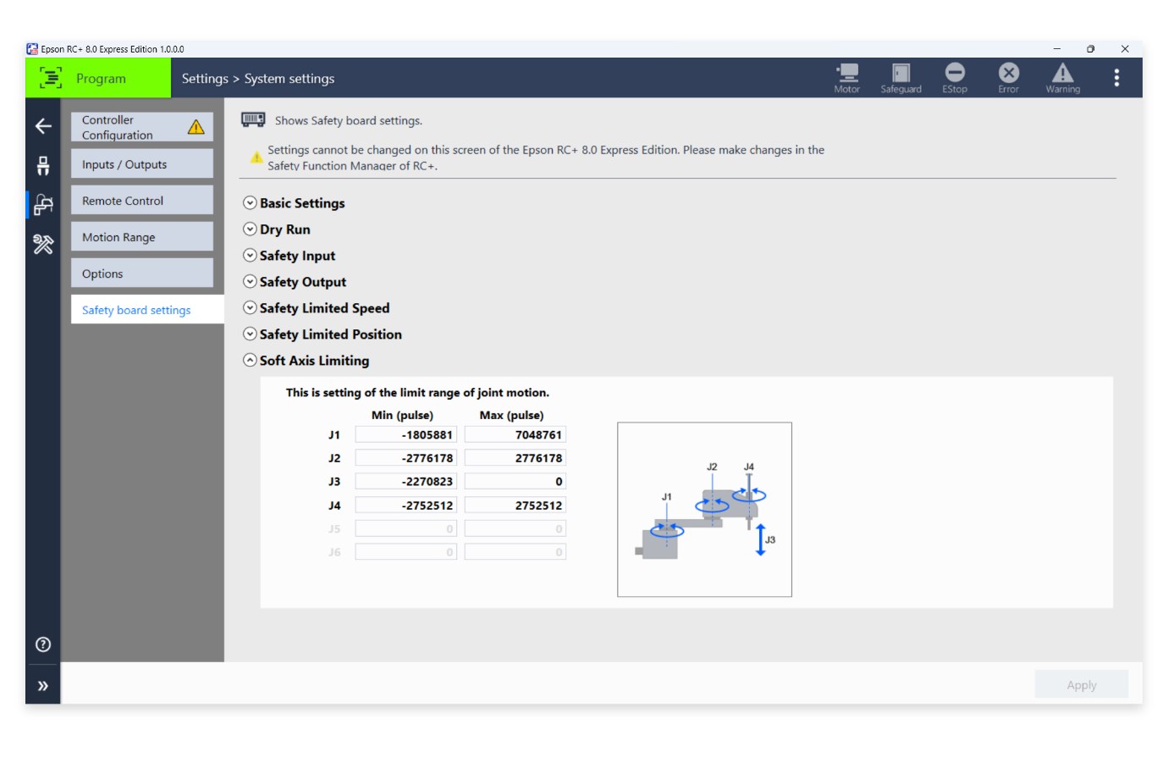The image size is (1168, 779).
Task: Expand the Safety Limited Position section
Action: (x=250, y=334)
